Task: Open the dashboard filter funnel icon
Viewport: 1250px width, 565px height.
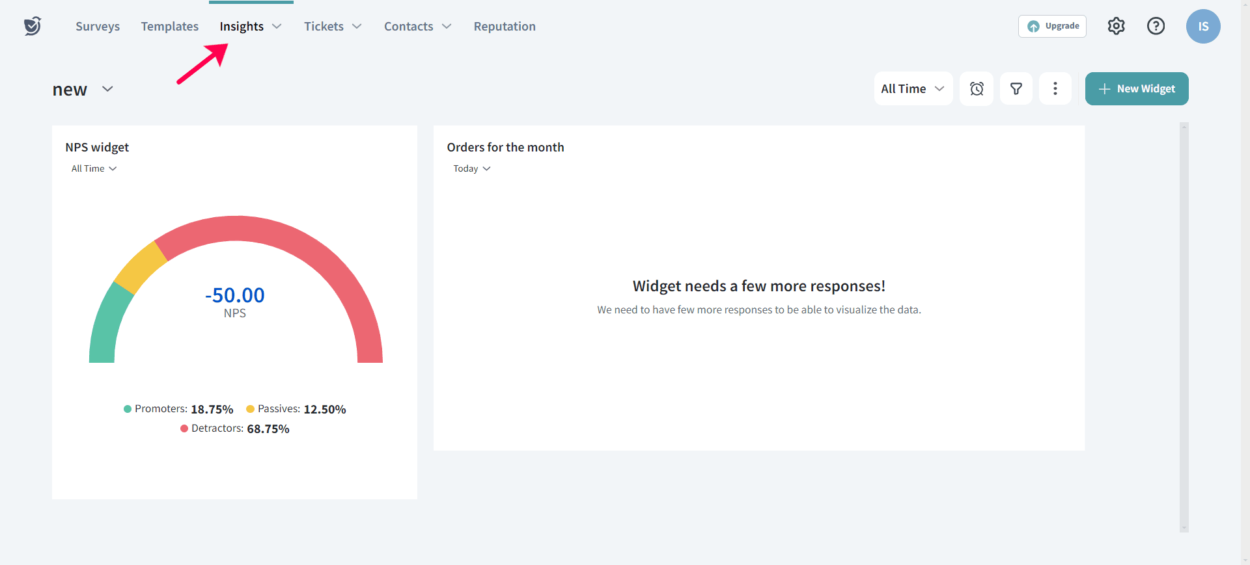Action: click(x=1016, y=89)
